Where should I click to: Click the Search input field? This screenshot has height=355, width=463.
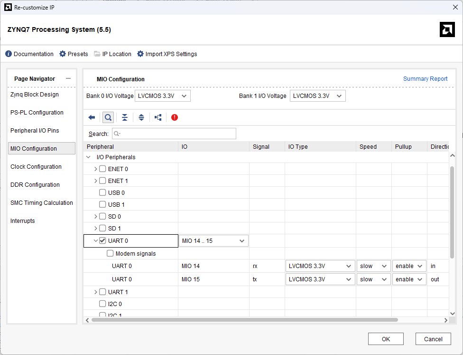tap(174, 134)
